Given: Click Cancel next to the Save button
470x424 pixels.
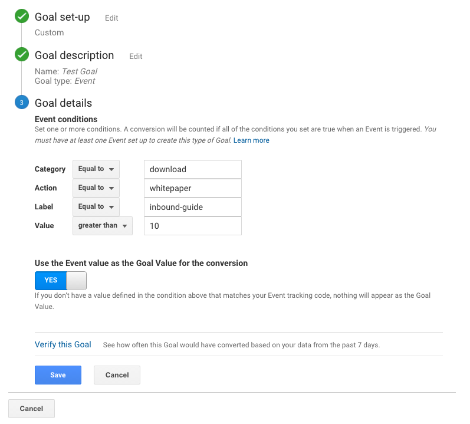Looking at the screenshot, I should 117,375.
